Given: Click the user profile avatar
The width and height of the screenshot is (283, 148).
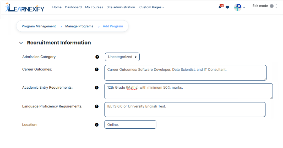Looking at the screenshot, I should [238, 7].
